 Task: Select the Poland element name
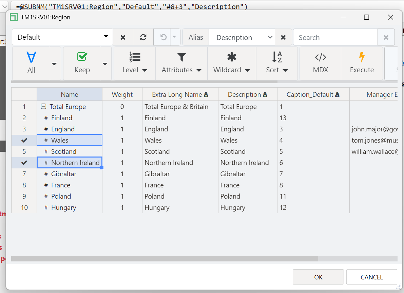(61, 196)
